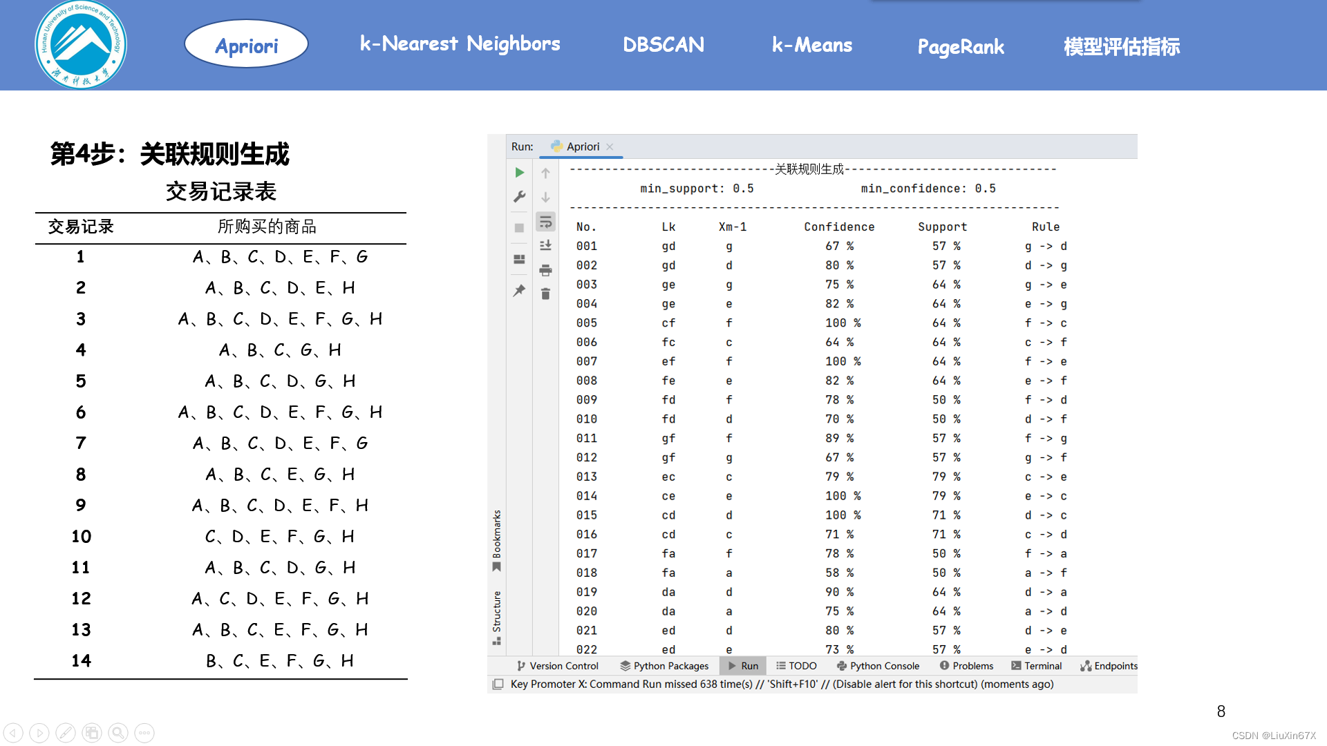The height and width of the screenshot is (746, 1327).
Task: Click the Print console output icon
Action: click(545, 270)
